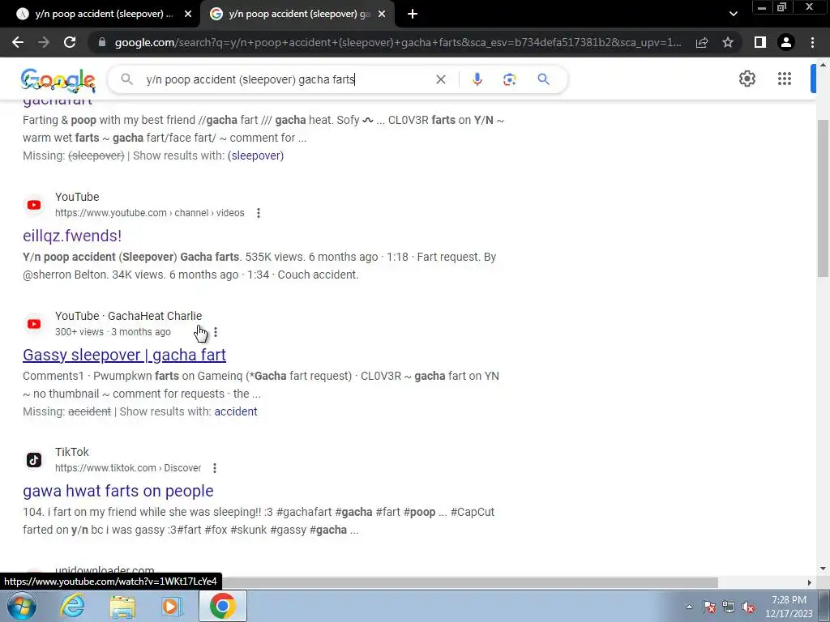Click the vertical scrollbar thumb
Screen dimensions: 830x622
tap(824, 198)
